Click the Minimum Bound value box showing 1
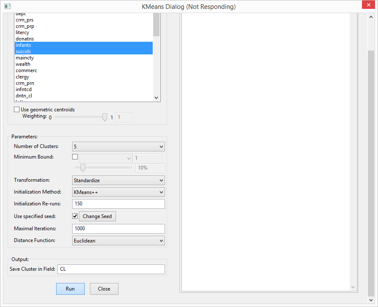Viewport: 378px width, 307px height. pyautogui.click(x=147, y=158)
